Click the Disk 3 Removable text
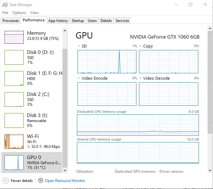Viewport: 213px width, 189px height. coord(37,121)
